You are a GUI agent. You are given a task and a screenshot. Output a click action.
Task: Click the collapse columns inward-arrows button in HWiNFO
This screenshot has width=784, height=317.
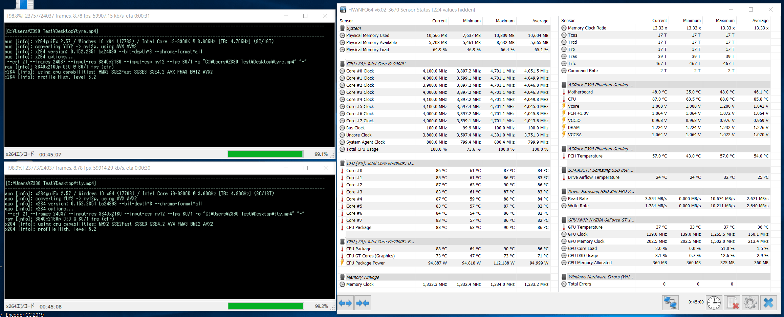[x=363, y=303]
